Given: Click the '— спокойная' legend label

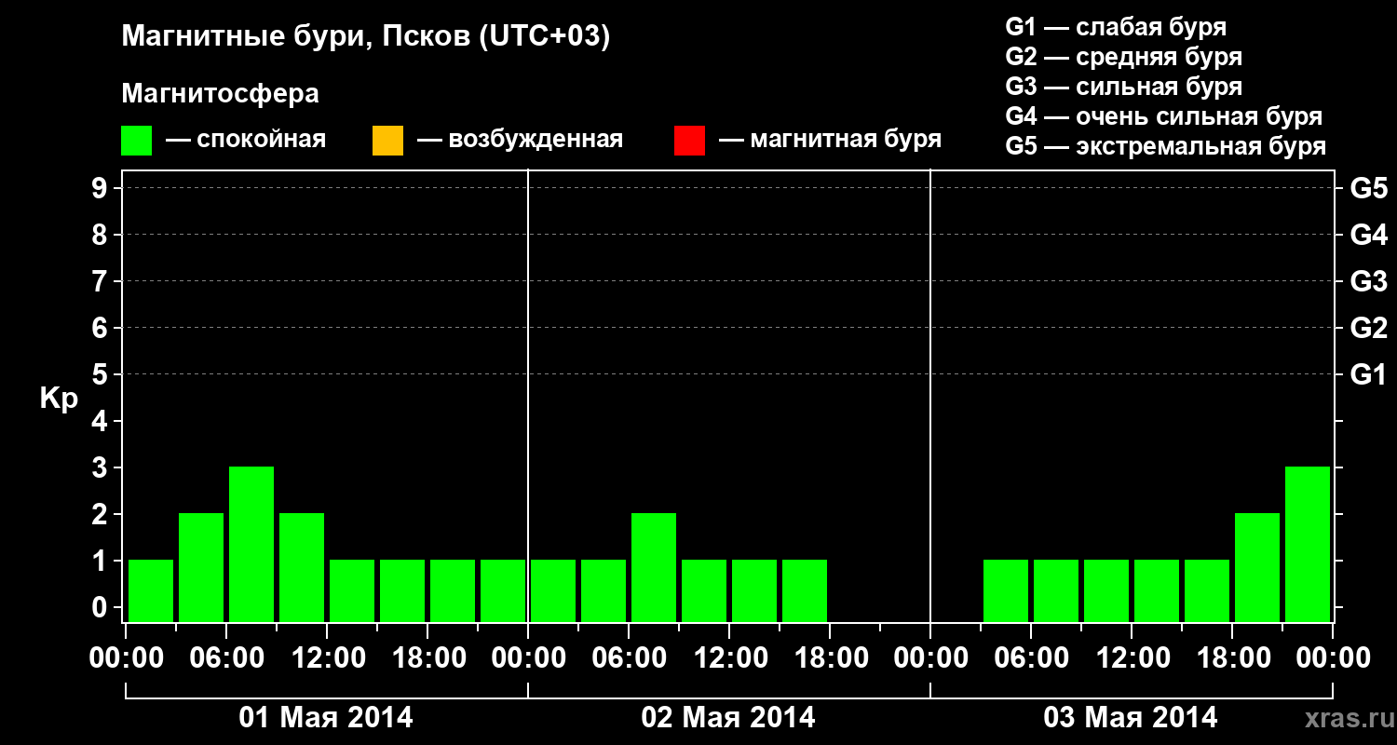Looking at the screenshot, I should [x=246, y=140].
